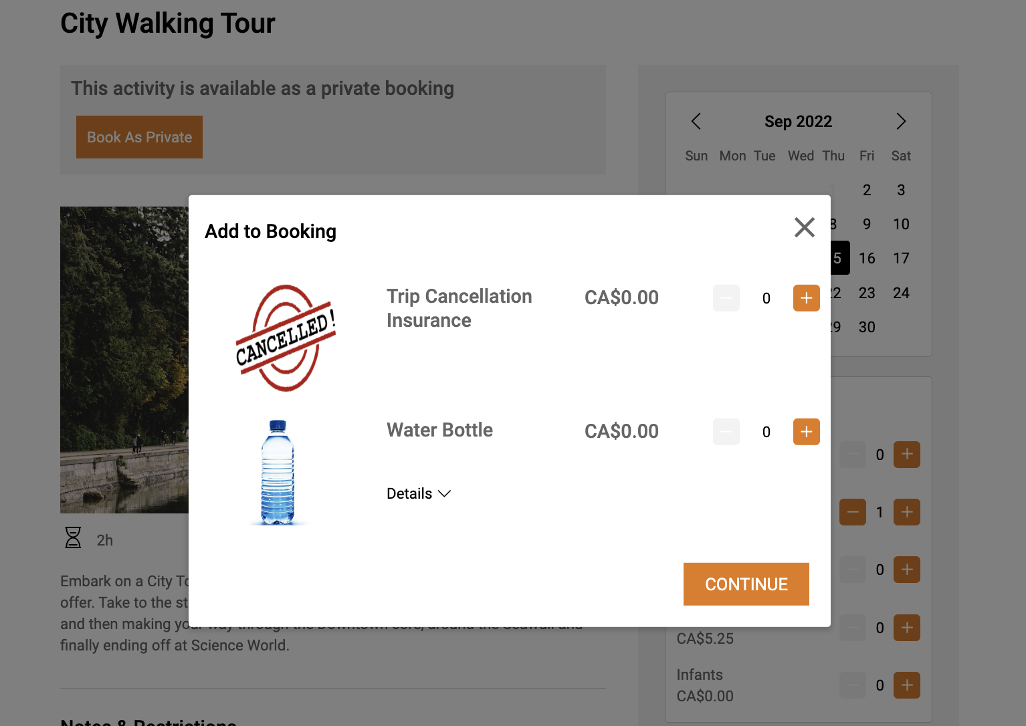Open Sep 2022 month header
This screenshot has width=1026, height=726.
tap(798, 121)
